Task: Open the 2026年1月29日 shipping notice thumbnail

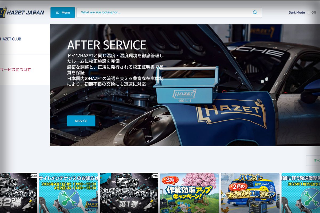Action: click(301, 193)
